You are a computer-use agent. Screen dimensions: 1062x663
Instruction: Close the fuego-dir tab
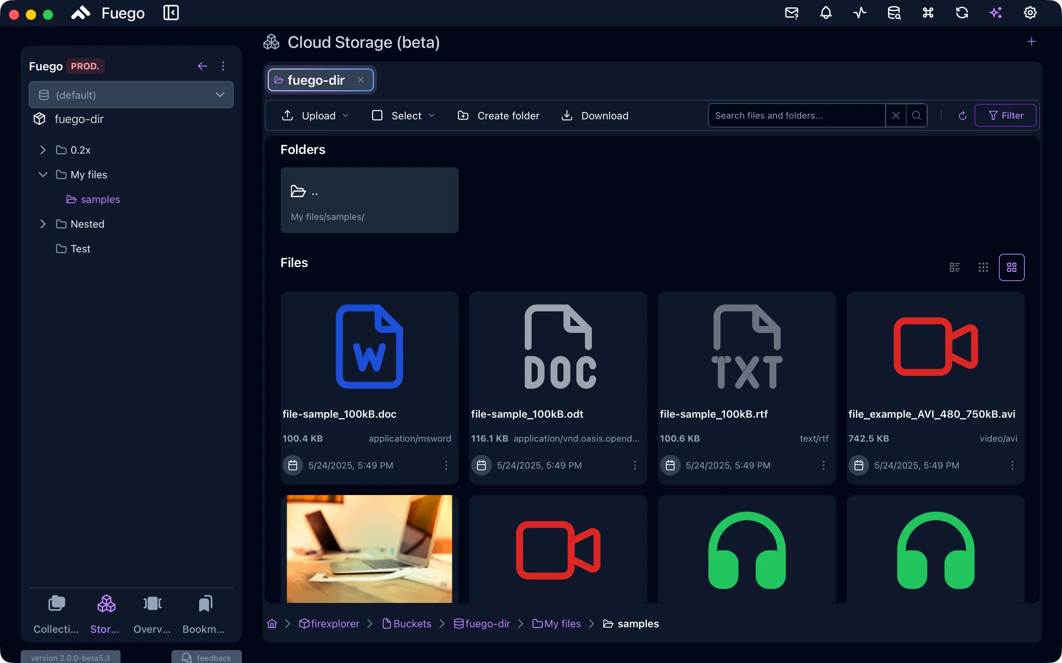(x=360, y=80)
